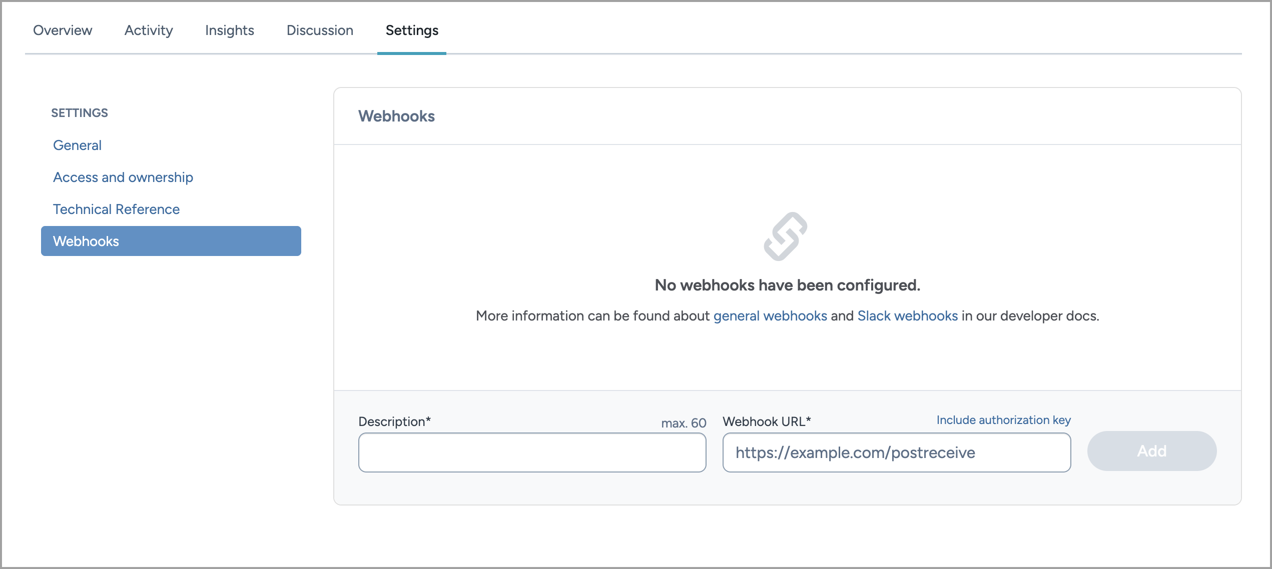Screen dimensions: 1272x569
Task: Go to the Discussion tab
Action: click(x=320, y=30)
